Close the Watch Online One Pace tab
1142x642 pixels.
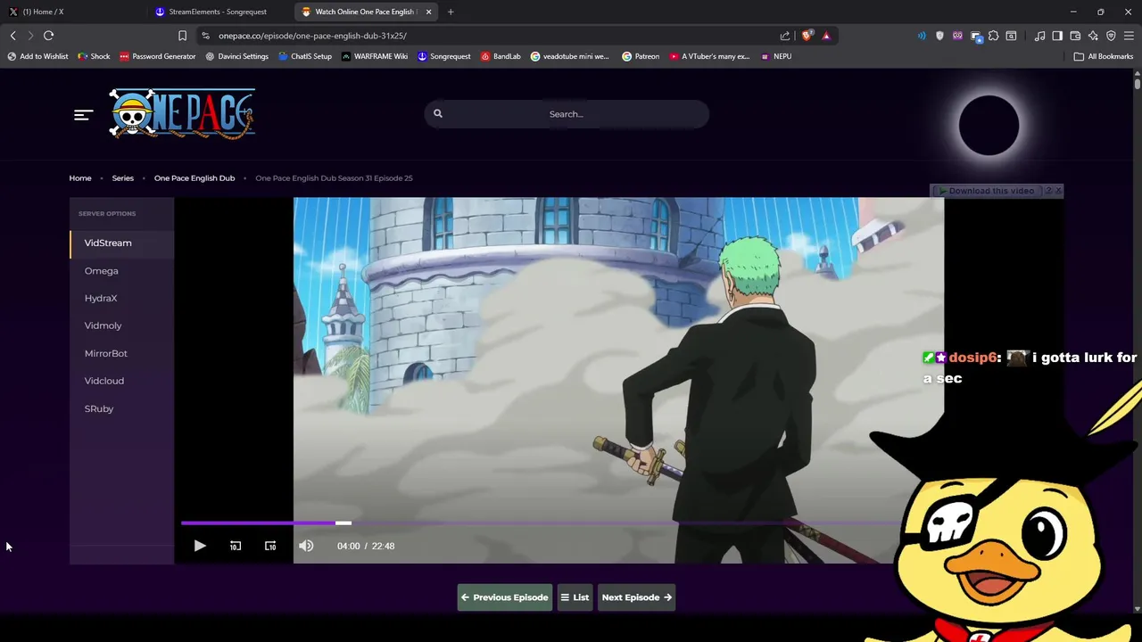coord(428,12)
